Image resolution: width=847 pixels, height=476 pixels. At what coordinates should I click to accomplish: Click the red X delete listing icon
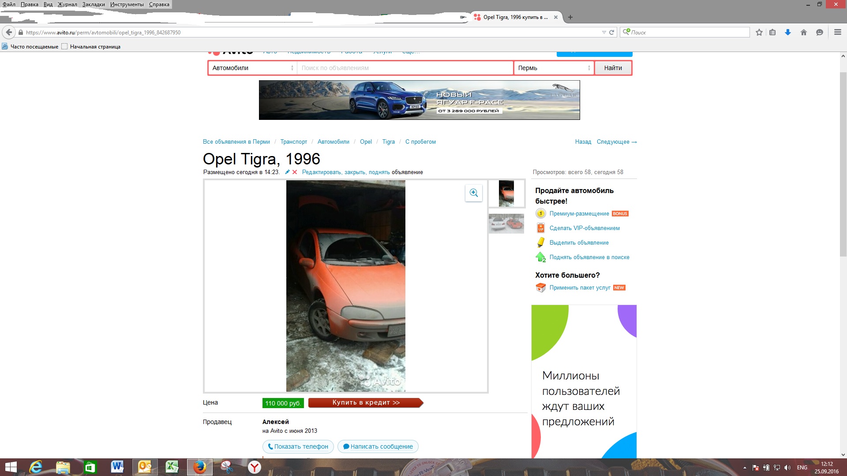point(295,172)
